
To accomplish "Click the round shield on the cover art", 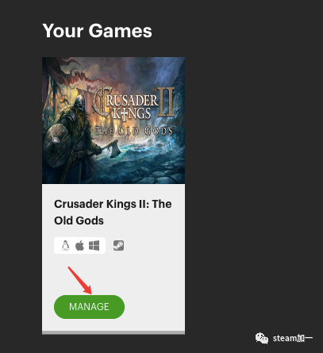I will 57,146.
